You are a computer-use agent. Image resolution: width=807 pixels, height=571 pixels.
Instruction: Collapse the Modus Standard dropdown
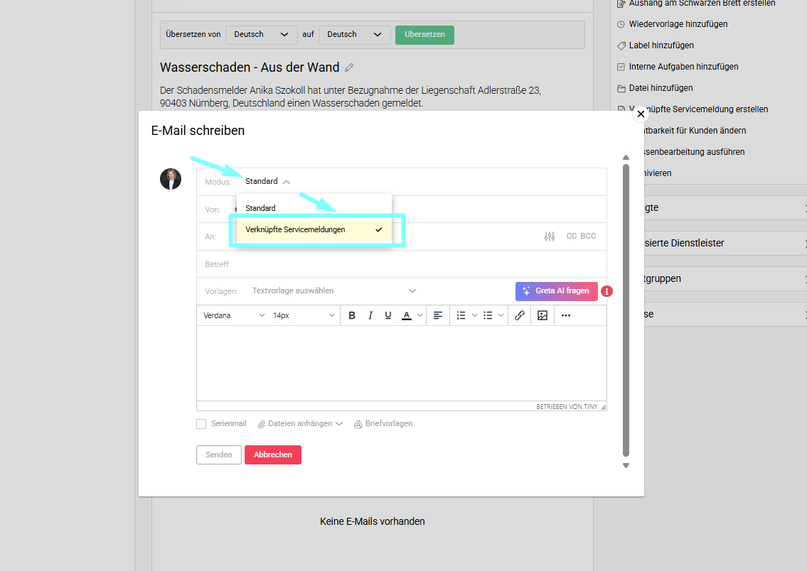pyautogui.click(x=267, y=181)
